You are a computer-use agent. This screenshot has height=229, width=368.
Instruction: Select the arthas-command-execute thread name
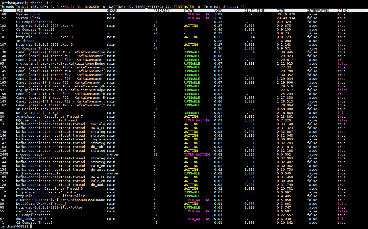pos(38,173)
